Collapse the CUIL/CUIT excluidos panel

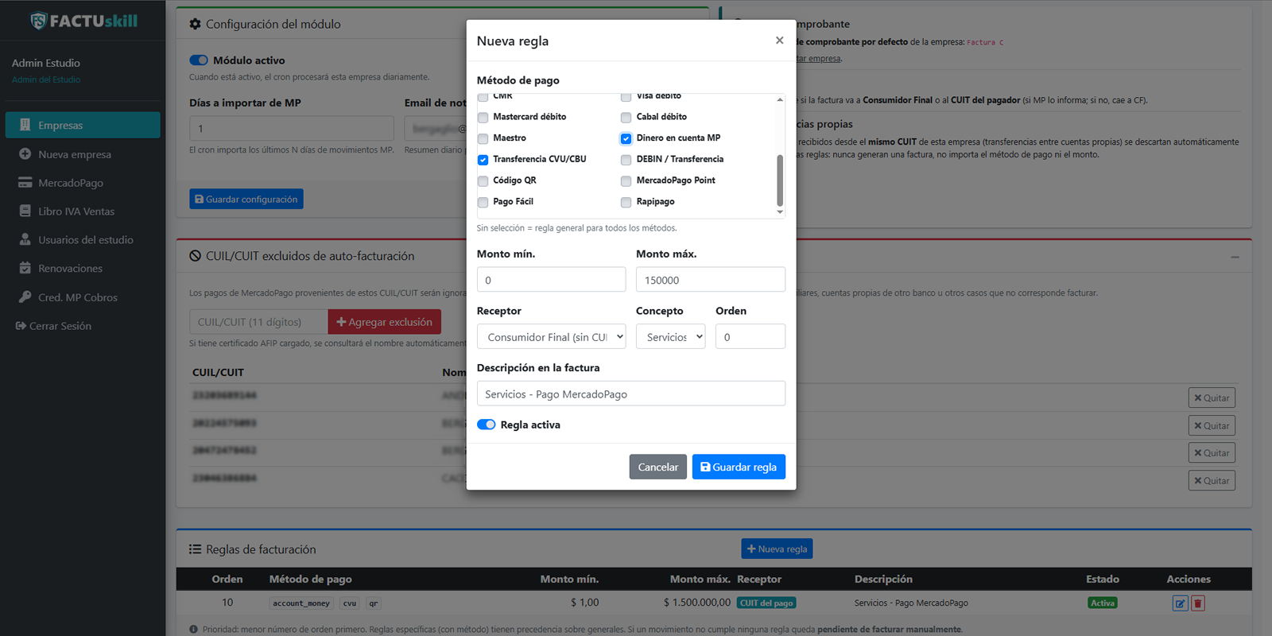(1235, 257)
